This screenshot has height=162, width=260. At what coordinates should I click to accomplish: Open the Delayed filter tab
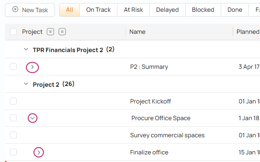pos(167,10)
